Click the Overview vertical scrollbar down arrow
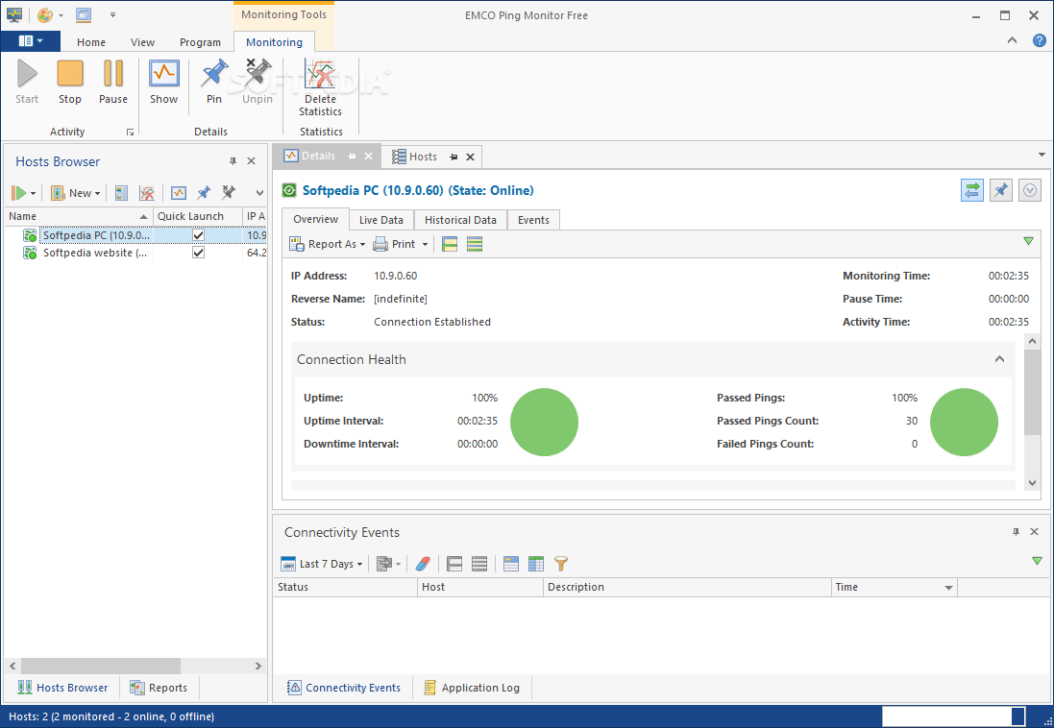Viewport: 1054px width, 728px height. click(1033, 483)
